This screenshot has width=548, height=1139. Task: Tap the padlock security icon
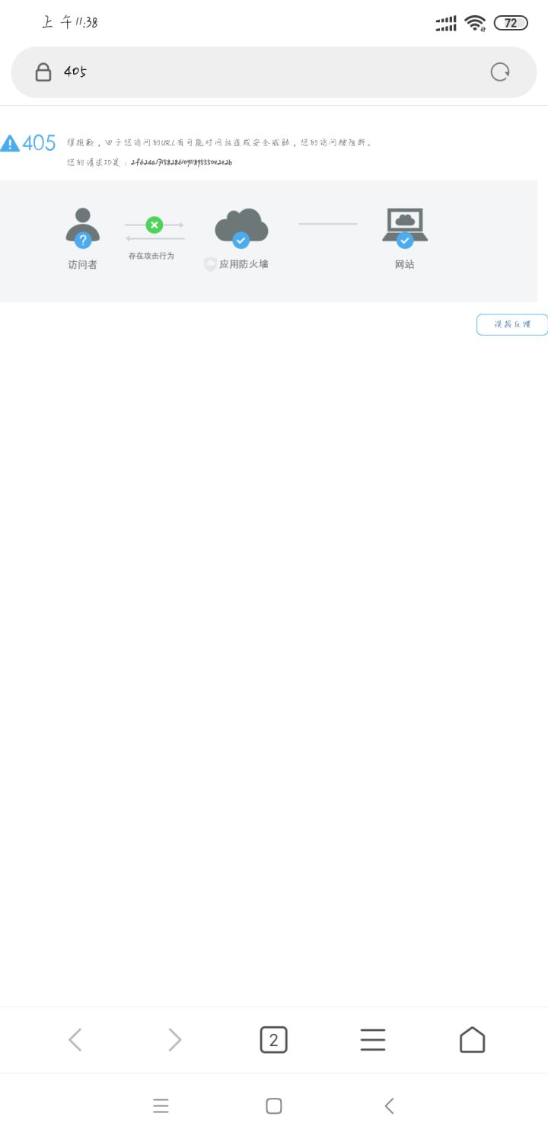coord(43,72)
